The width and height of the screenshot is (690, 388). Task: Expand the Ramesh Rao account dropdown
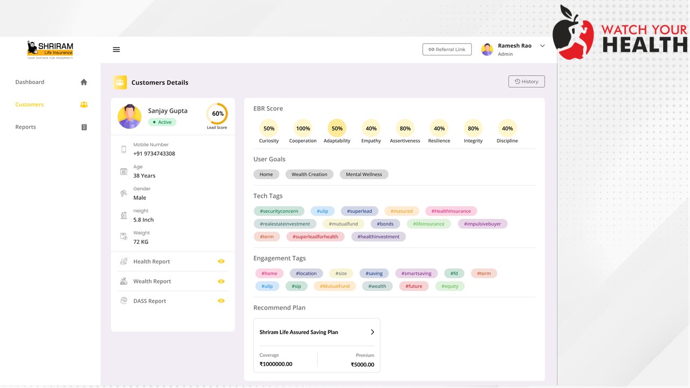click(542, 46)
